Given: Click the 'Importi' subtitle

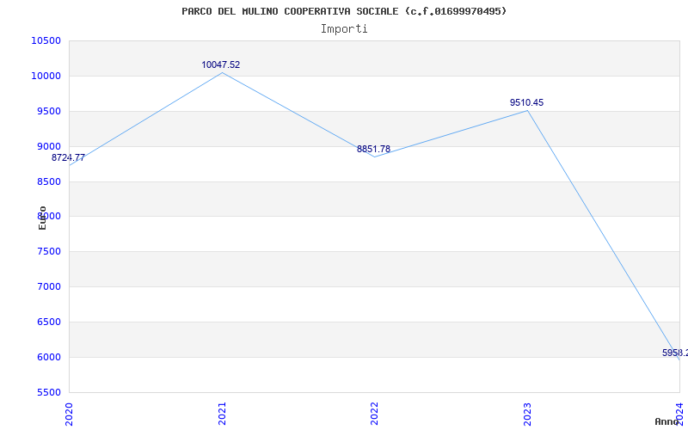Looking at the screenshot, I should (x=344, y=29).
